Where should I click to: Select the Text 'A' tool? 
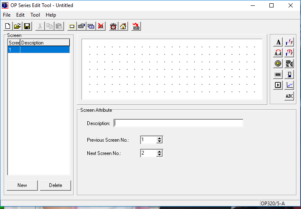click(278, 42)
